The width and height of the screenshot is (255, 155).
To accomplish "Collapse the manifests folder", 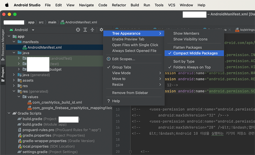I will click(x=14, y=42).
